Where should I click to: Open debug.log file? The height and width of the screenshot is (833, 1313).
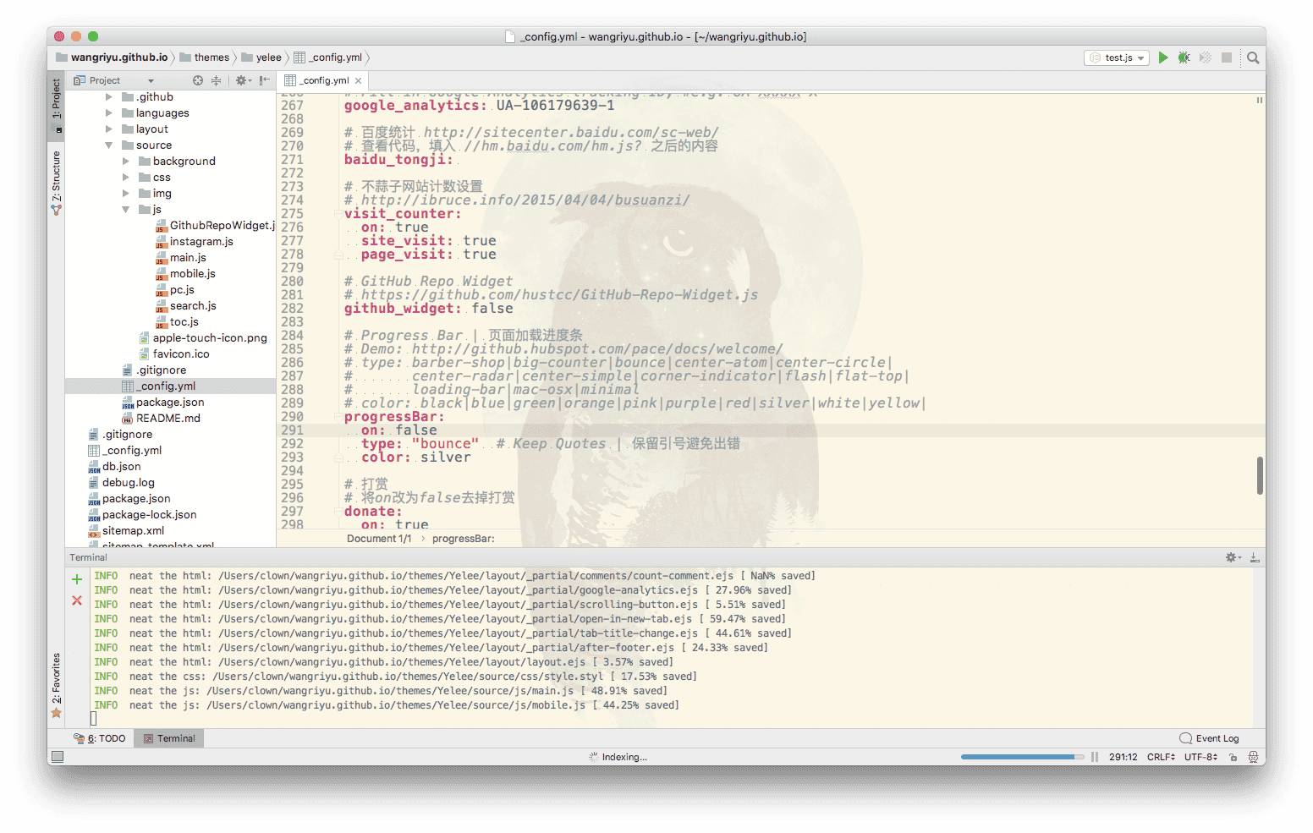tap(121, 483)
